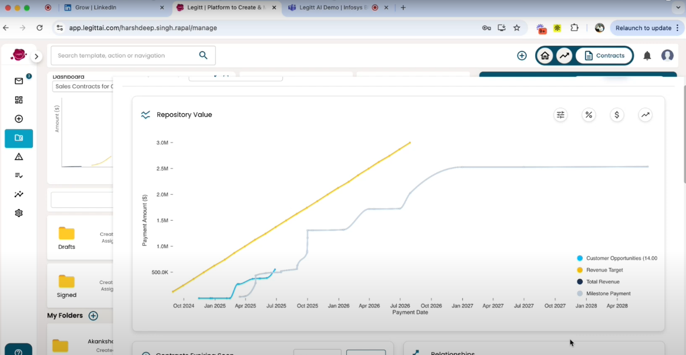Reload the page
The image size is (686, 355).
coord(39,28)
